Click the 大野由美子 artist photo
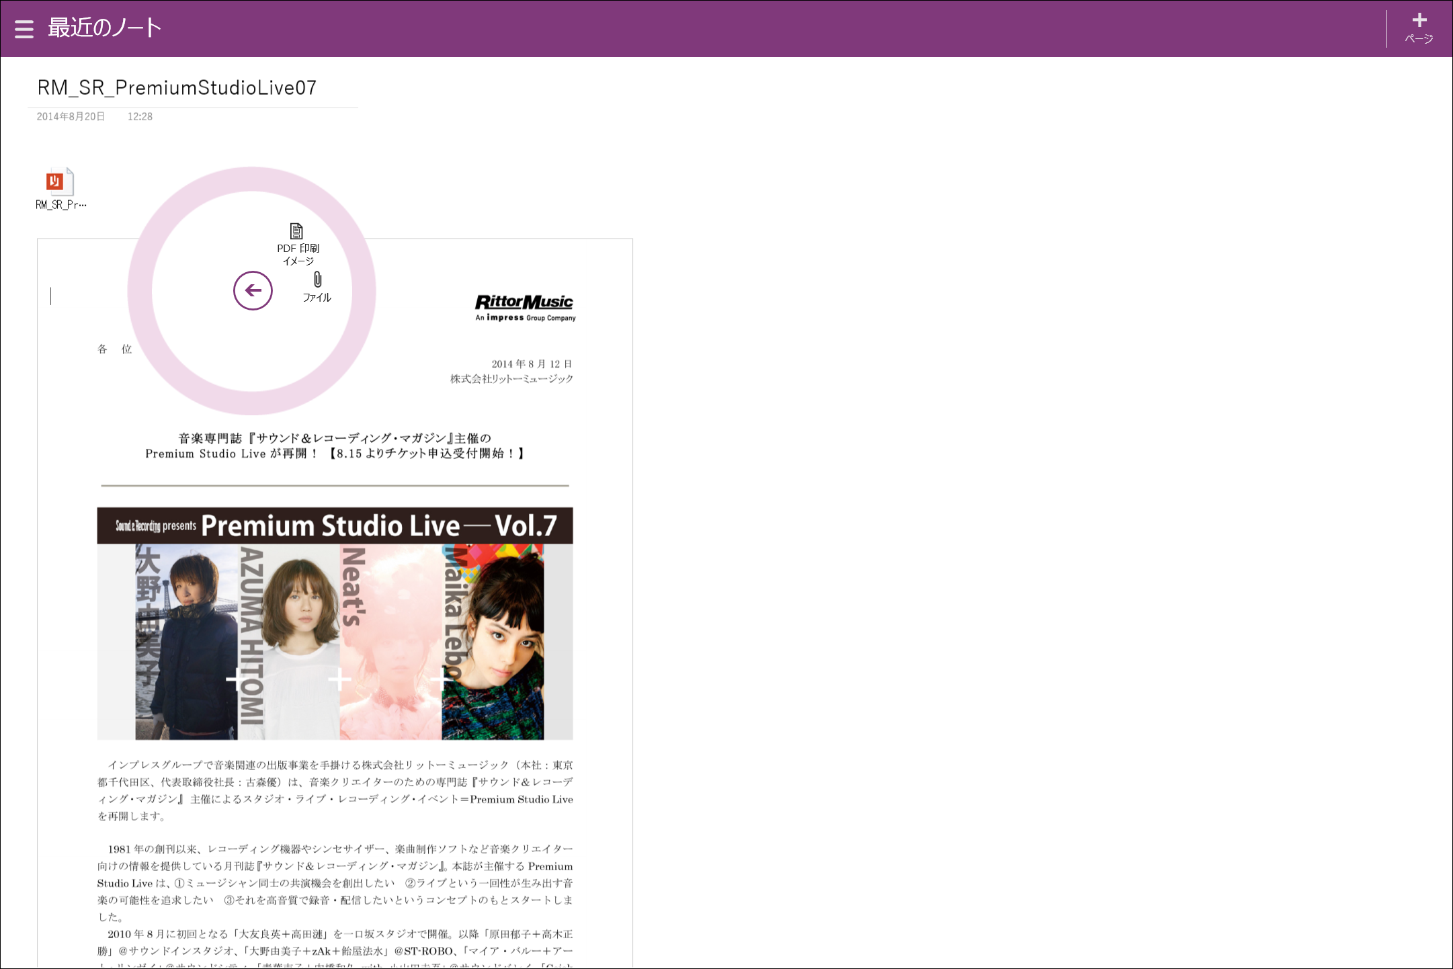Screen dimensions: 1453x969 [187, 642]
